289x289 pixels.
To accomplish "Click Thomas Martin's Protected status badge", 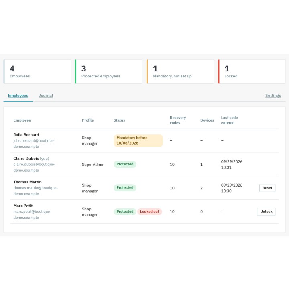I will 125,188.
